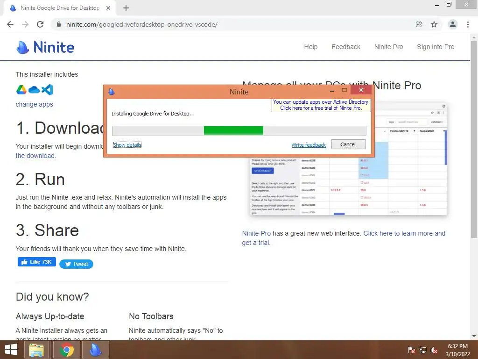This screenshot has width=478, height=359.
Task: Click the VS Code app icon
Action: click(47, 90)
